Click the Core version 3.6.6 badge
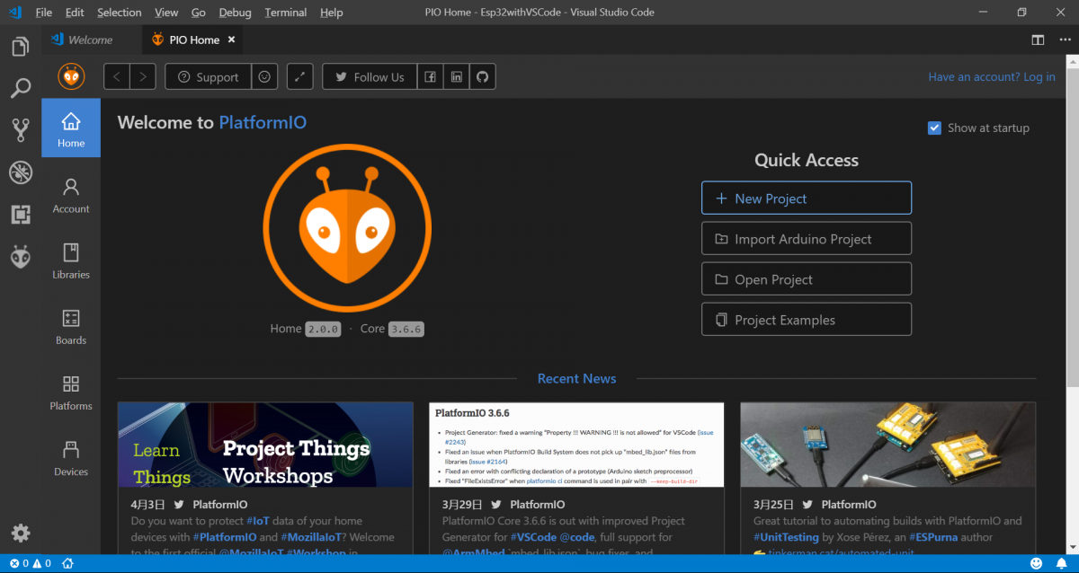 (406, 329)
